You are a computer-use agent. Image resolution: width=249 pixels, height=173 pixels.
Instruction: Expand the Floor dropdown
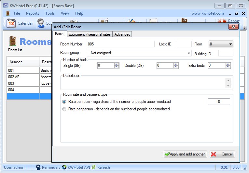(230, 44)
